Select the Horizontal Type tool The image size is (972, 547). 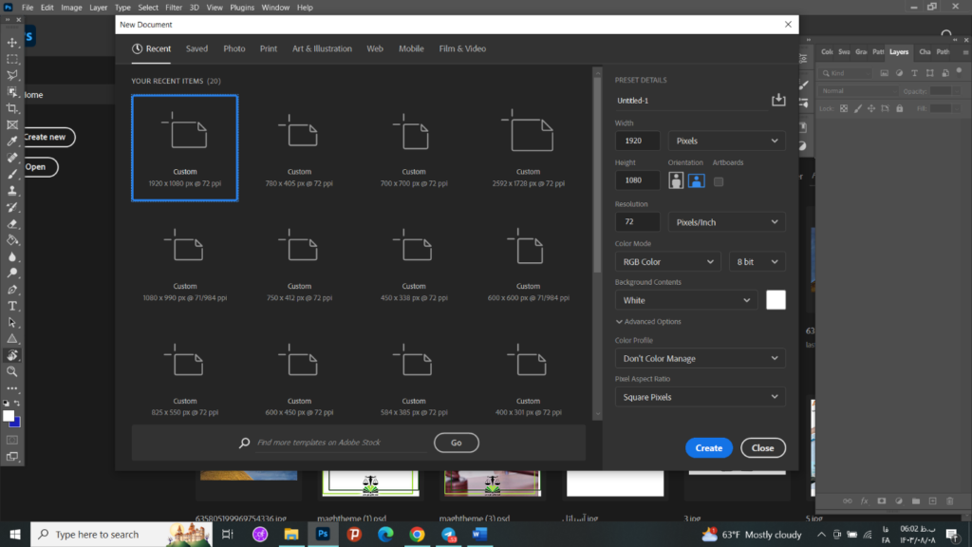pos(12,306)
